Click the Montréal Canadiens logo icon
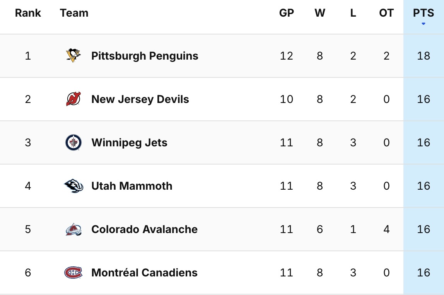Viewport: 444px width, 295px height. click(x=73, y=273)
